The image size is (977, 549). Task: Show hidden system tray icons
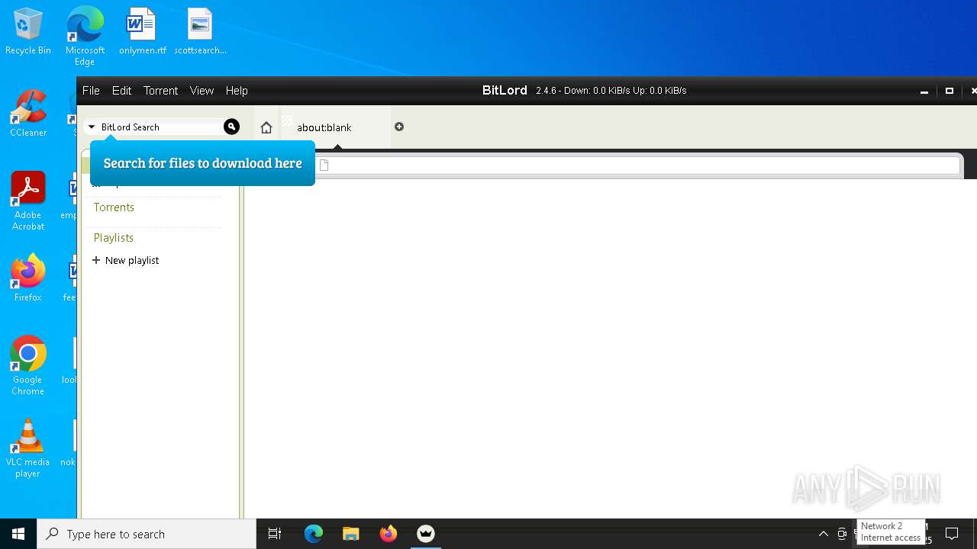pos(824,534)
